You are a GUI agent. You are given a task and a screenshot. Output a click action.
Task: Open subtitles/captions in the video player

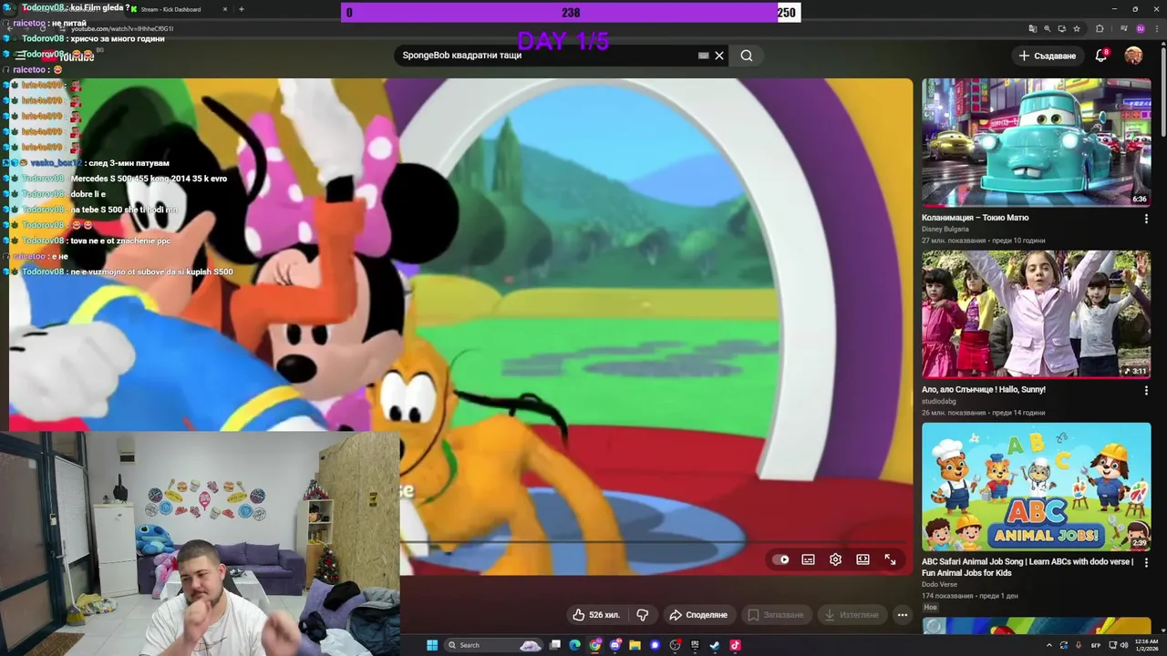(x=808, y=559)
